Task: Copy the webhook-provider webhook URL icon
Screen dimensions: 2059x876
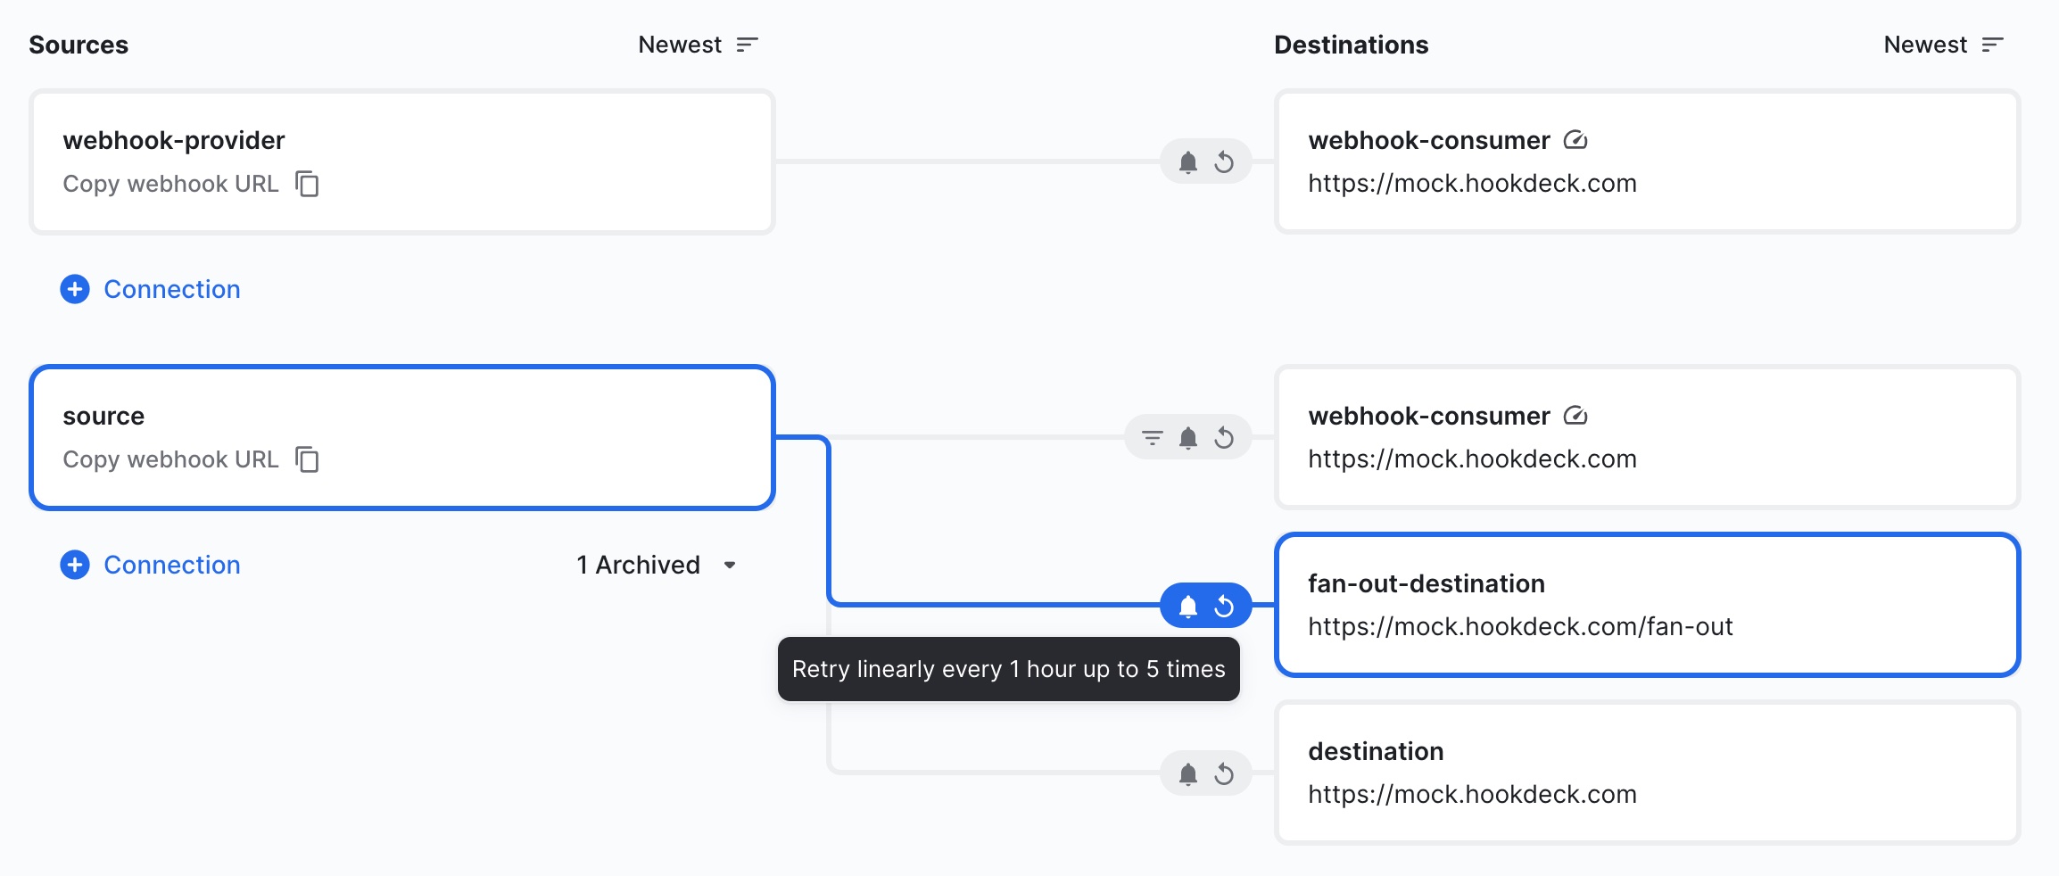Action: [309, 185]
